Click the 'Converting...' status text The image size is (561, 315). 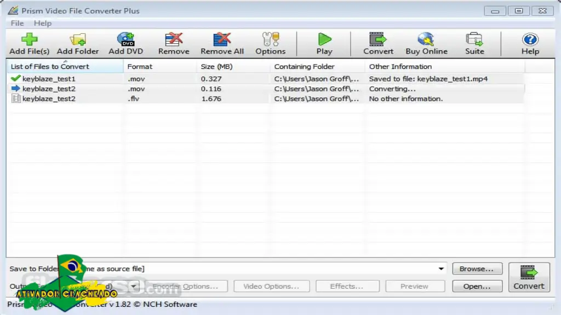tap(392, 89)
